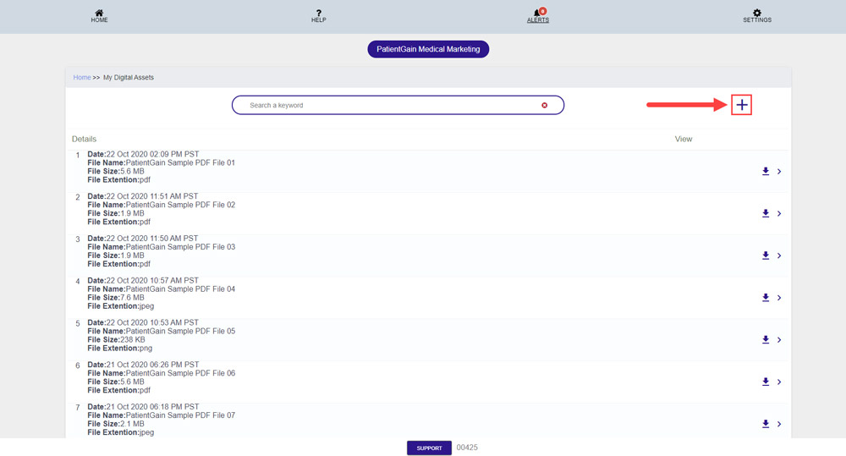Viewport: 846px width, 456px height.
Task: Expand details chevron for File 02
Action: coord(779,213)
